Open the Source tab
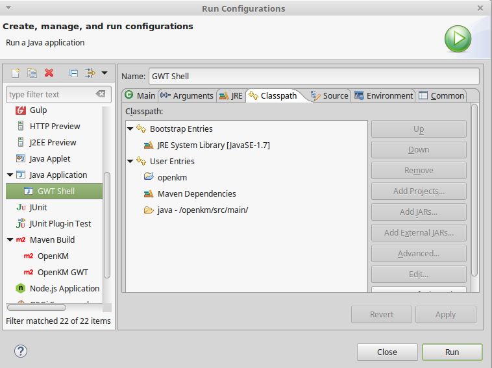The height and width of the screenshot is (368, 492). point(330,95)
